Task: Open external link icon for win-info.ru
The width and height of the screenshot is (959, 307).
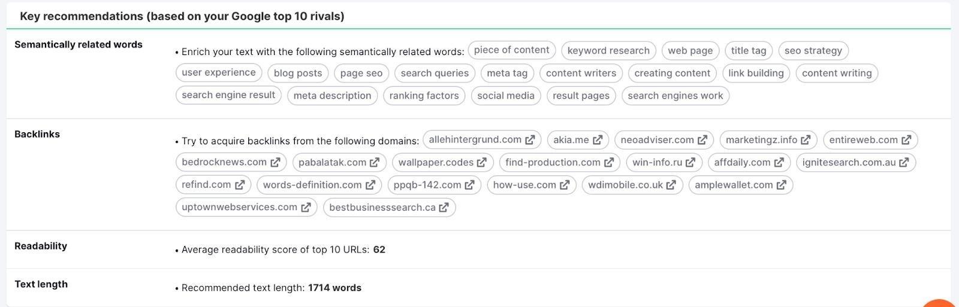Action: point(690,162)
